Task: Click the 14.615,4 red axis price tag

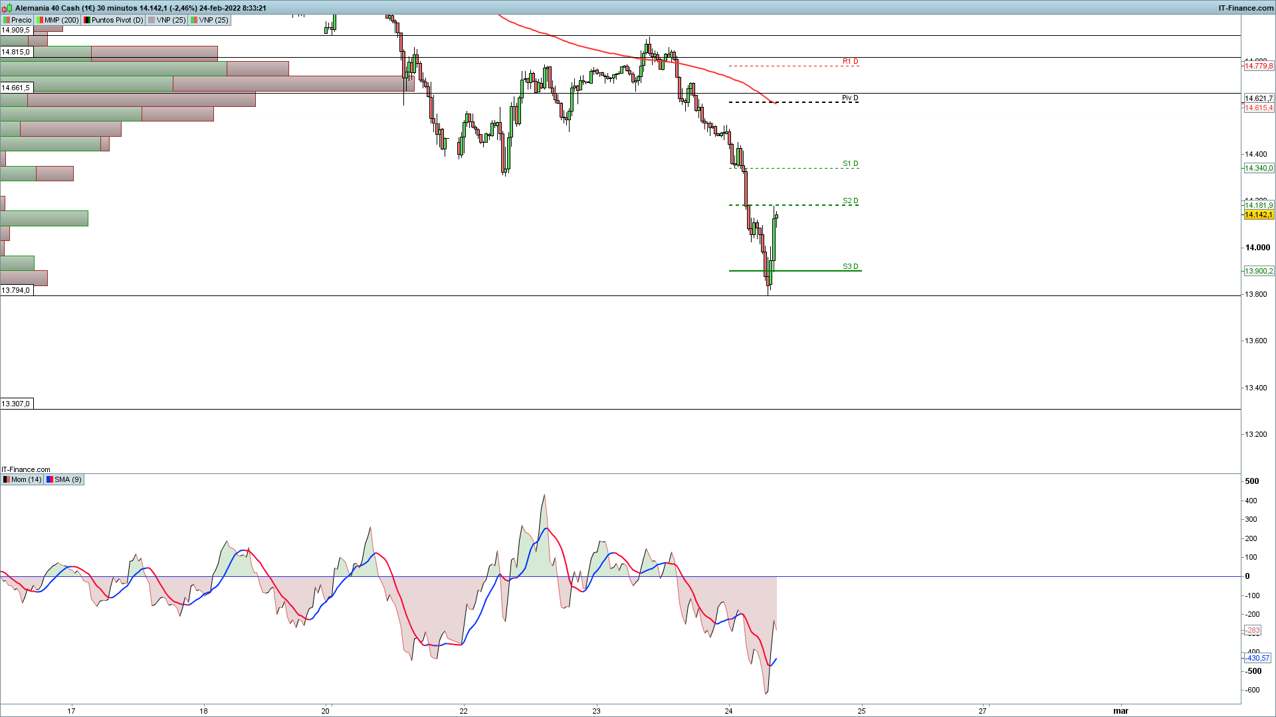Action: [x=1259, y=108]
